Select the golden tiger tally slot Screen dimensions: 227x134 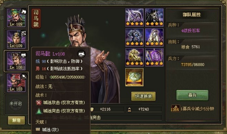(134, 57)
